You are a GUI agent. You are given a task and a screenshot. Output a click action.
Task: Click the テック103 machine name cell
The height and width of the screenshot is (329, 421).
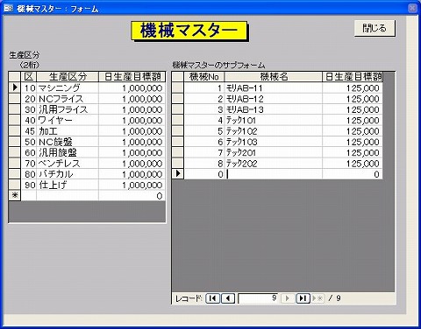[274, 142]
